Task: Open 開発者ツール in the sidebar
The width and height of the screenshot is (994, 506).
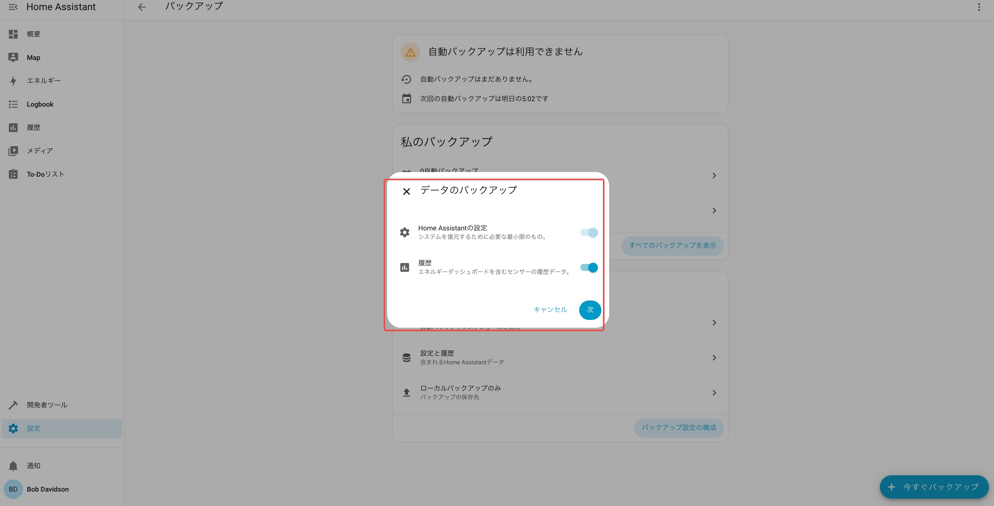Action: point(62,405)
